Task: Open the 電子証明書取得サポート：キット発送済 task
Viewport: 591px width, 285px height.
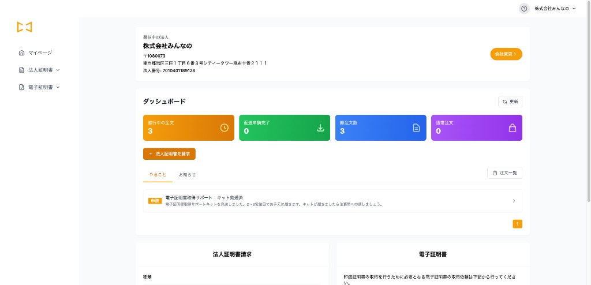Action: coord(332,201)
